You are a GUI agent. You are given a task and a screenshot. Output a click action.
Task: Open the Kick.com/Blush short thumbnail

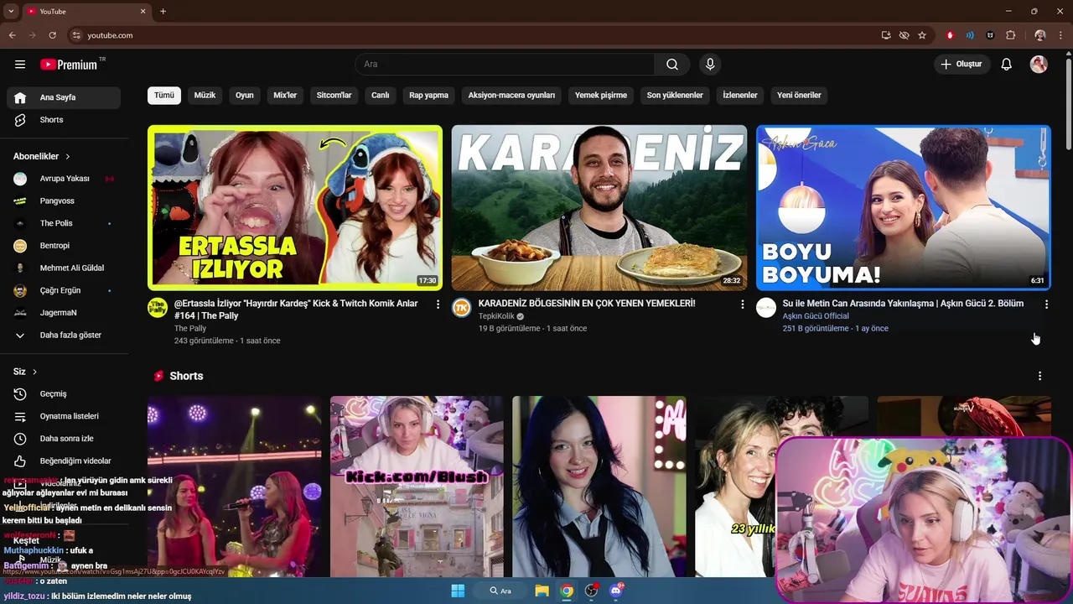tap(417, 487)
